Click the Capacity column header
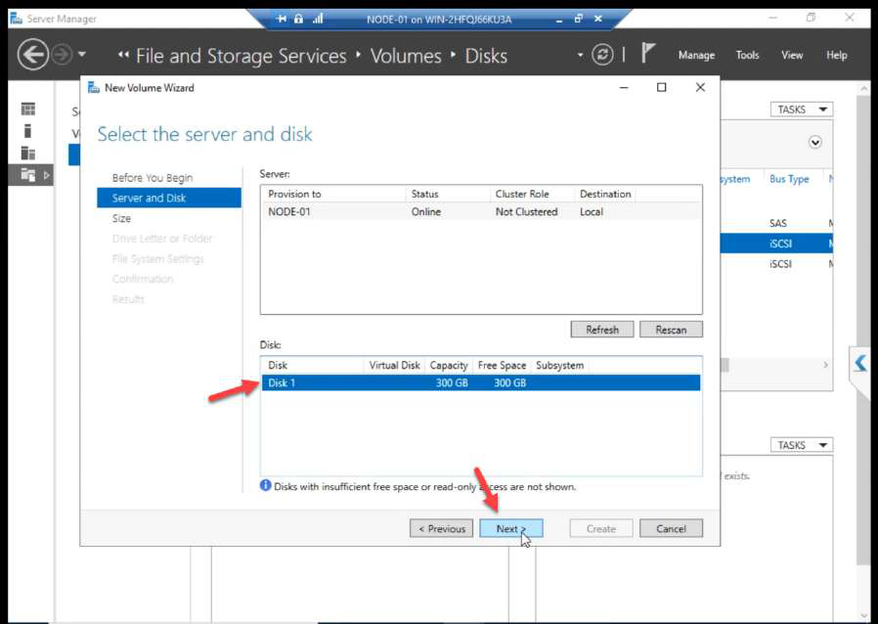 [449, 365]
